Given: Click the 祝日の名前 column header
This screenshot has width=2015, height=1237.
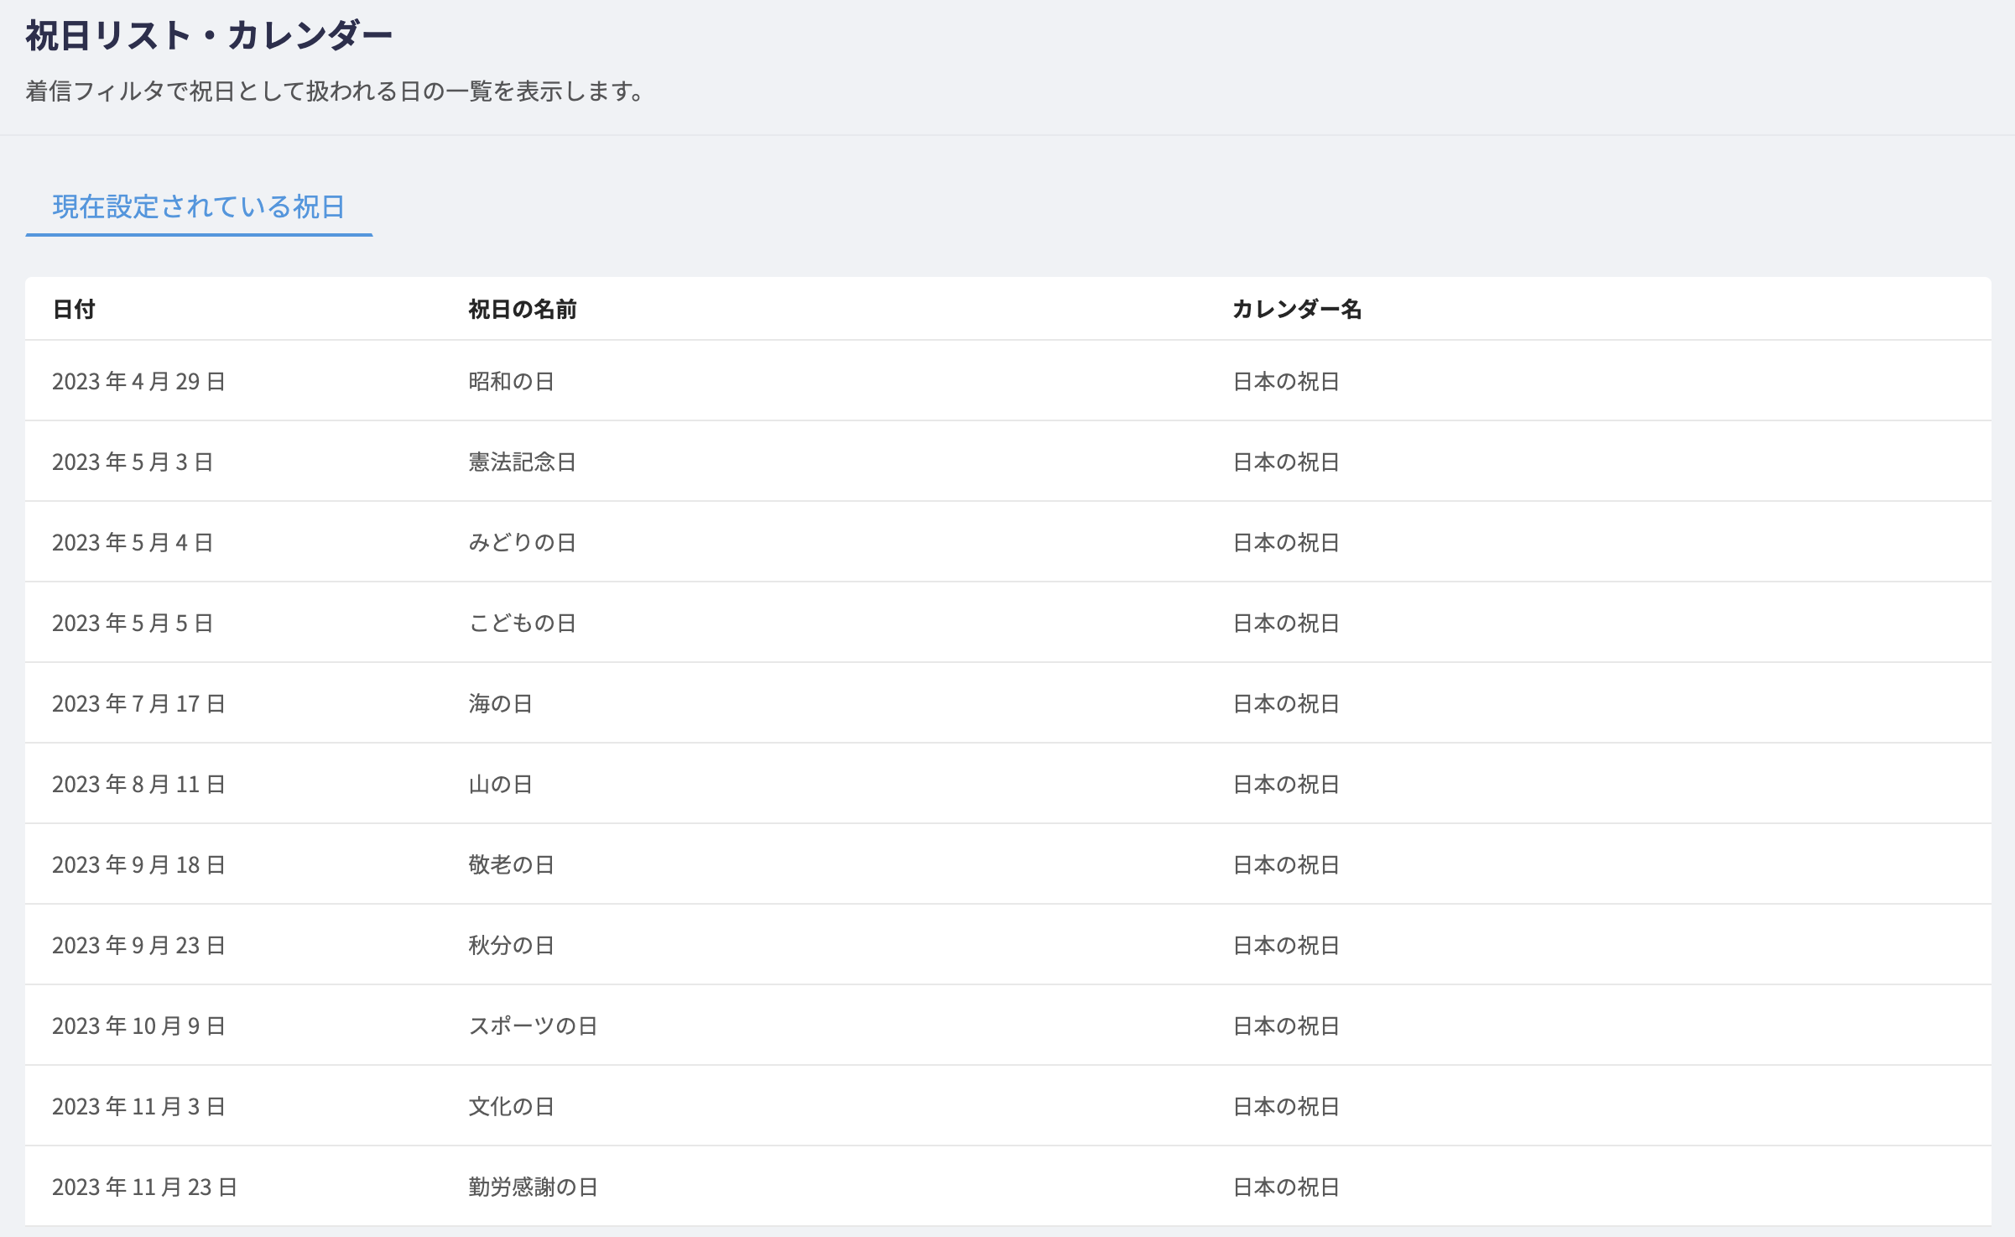Looking at the screenshot, I should (x=522, y=309).
